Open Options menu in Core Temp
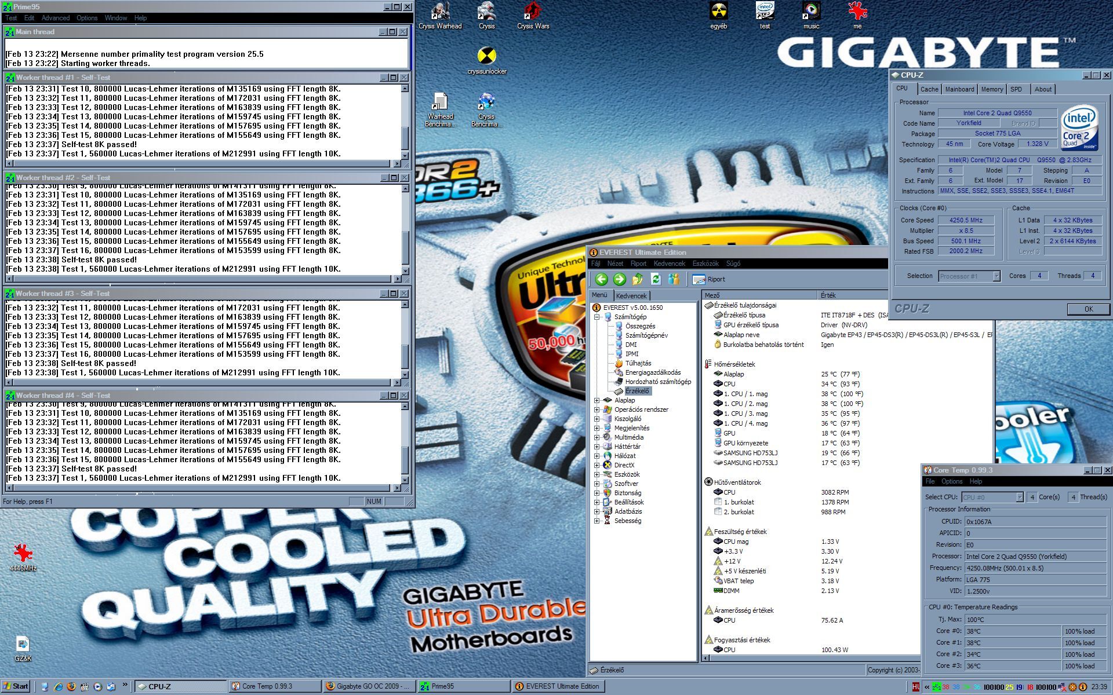The image size is (1113, 695). click(x=952, y=481)
